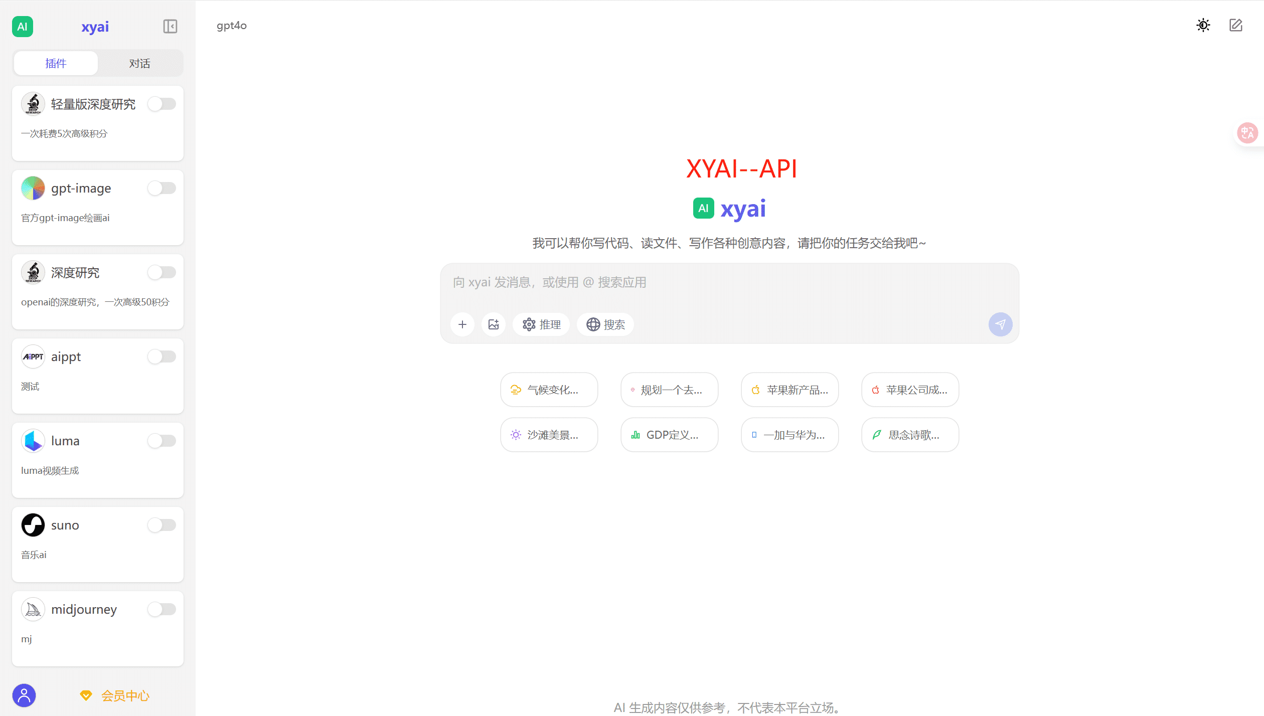The width and height of the screenshot is (1264, 716).
Task: Click the gpt-image colorful icon
Action: (x=33, y=188)
